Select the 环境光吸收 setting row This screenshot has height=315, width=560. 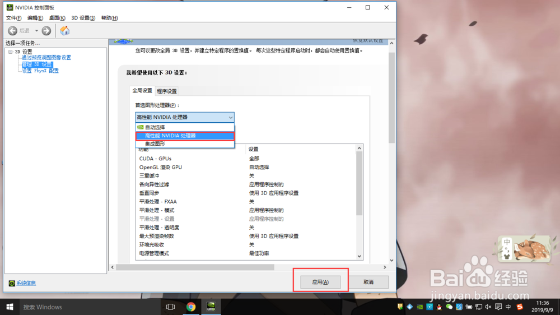click(246, 244)
